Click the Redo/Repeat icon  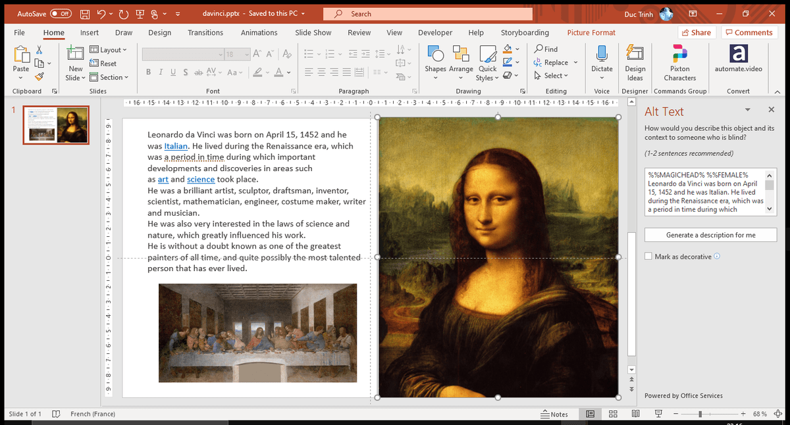click(x=124, y=14)
